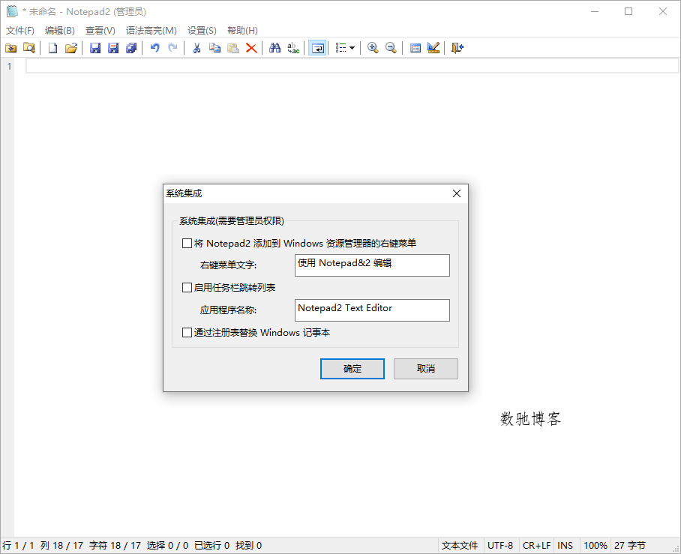The width and height of the screenshot is (681, 554).
Task: Zoom out with the magnifier minus icon
Action: pyautogui.click(x=391, y=48)
